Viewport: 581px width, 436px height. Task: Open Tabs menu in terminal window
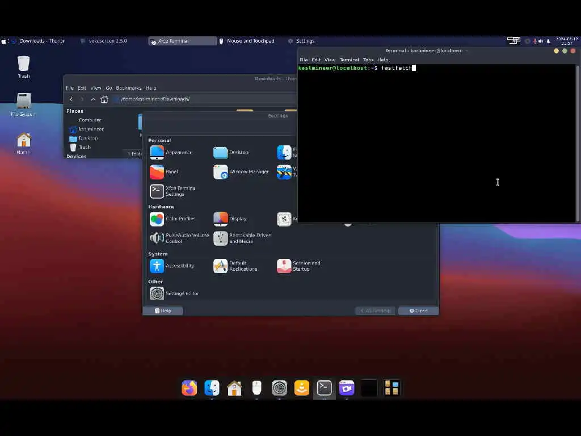point(368,60)
